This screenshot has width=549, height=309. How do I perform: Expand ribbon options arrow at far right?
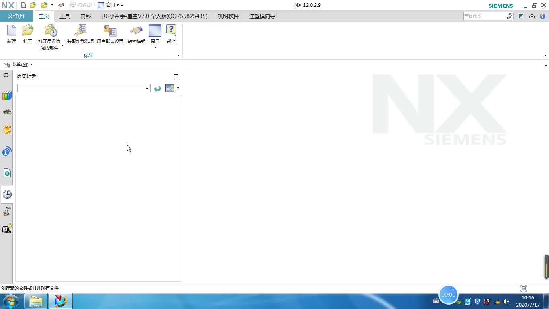pos(545,56)
